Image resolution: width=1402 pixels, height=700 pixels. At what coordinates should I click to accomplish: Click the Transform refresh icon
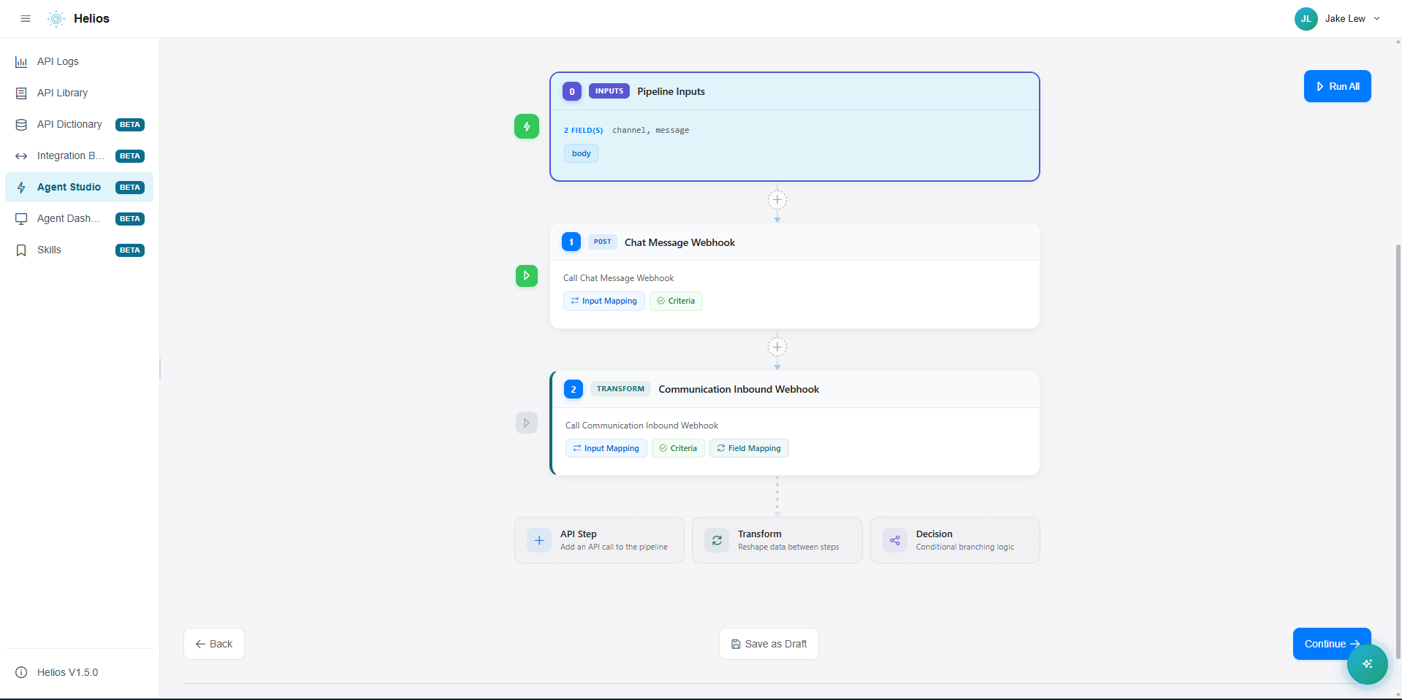click(x=717, y=540)
